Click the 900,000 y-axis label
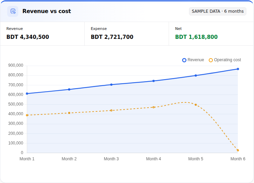Image resolution: width=254 pixels, height=183 pixels. pos(16,65)
